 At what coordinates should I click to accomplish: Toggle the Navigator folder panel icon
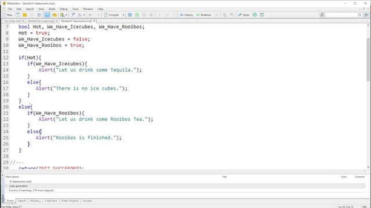click(54, 15)
